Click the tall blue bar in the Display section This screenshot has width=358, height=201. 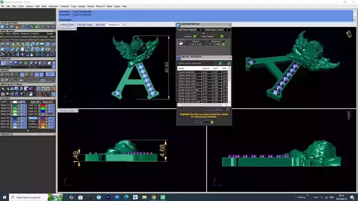tap(53, 65)
